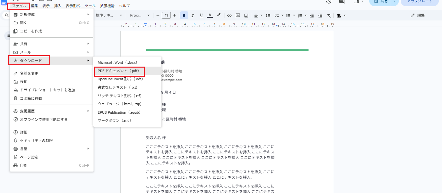Select 名前を変更 menu item

coord(52,73)
